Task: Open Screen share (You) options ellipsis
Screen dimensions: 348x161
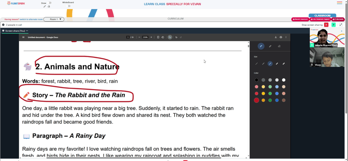Action: click(27, 31)
